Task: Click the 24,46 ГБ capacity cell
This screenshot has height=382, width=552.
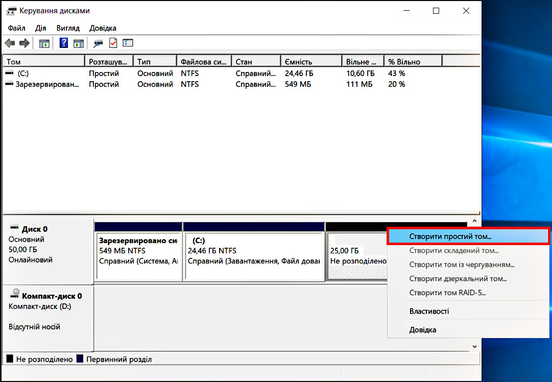Action: pyautogui.click(x=299, y=73)
